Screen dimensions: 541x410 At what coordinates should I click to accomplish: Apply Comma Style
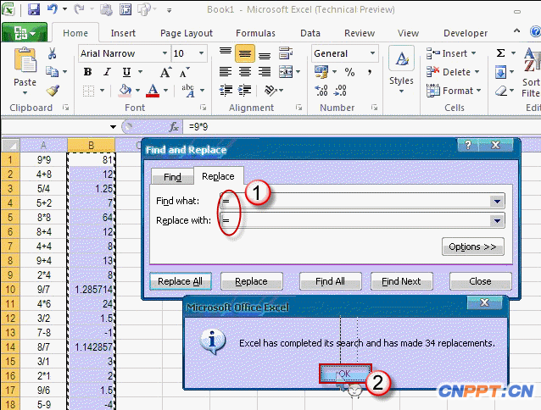370,72
